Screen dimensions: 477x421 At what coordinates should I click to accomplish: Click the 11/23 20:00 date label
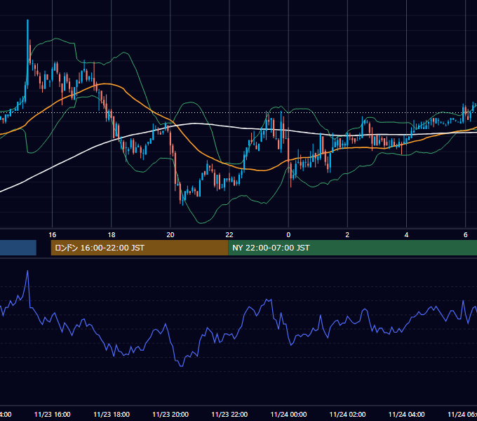point(170,414)
